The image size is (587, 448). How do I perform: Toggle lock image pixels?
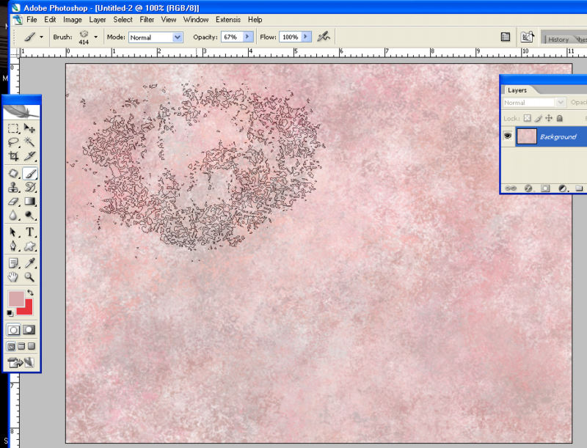pyautogui.click(x=538, y=119)
